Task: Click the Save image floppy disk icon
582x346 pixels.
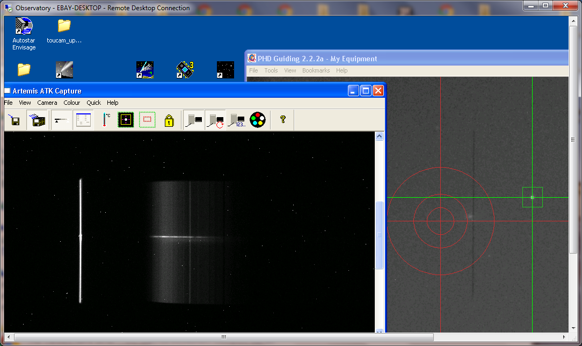Action: [x=14, y=120]
